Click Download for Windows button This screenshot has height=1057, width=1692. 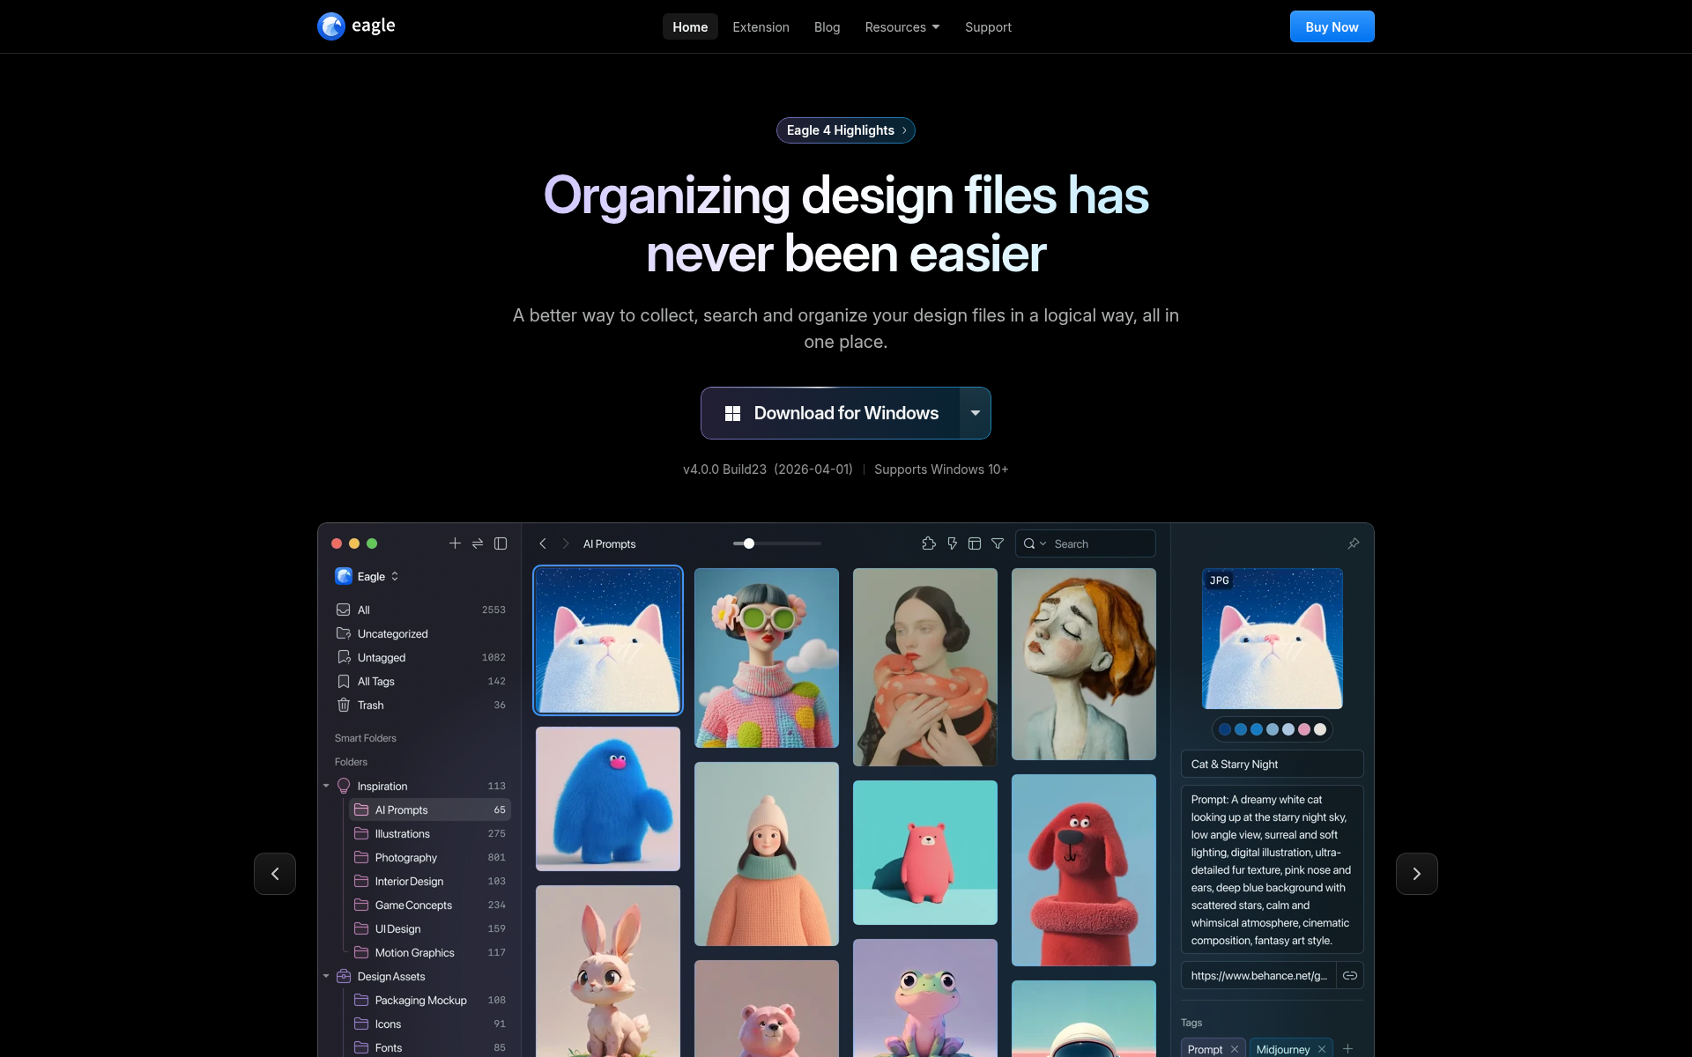pyautogui.click(x=831, y=413)
